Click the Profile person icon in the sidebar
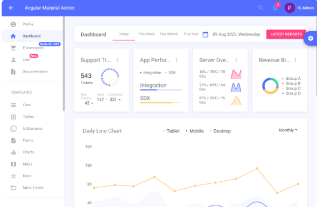317x207 pixels. [13, 24]
